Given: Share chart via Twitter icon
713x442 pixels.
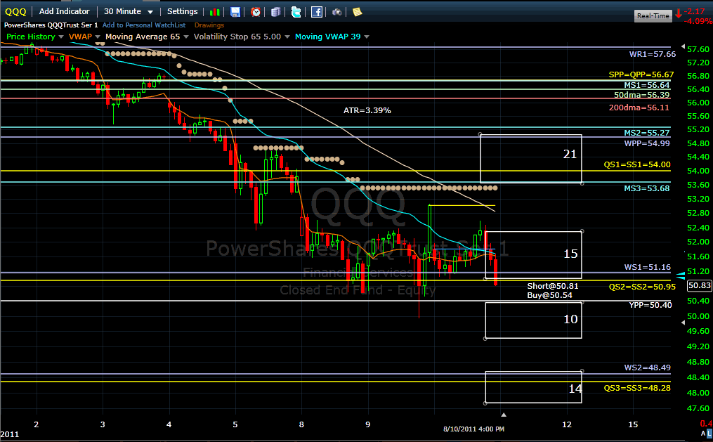Looking at the screenshot, I should (296, 12).
